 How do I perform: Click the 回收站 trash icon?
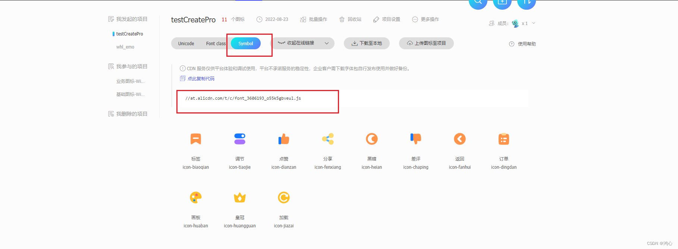[x=342, y=19]
